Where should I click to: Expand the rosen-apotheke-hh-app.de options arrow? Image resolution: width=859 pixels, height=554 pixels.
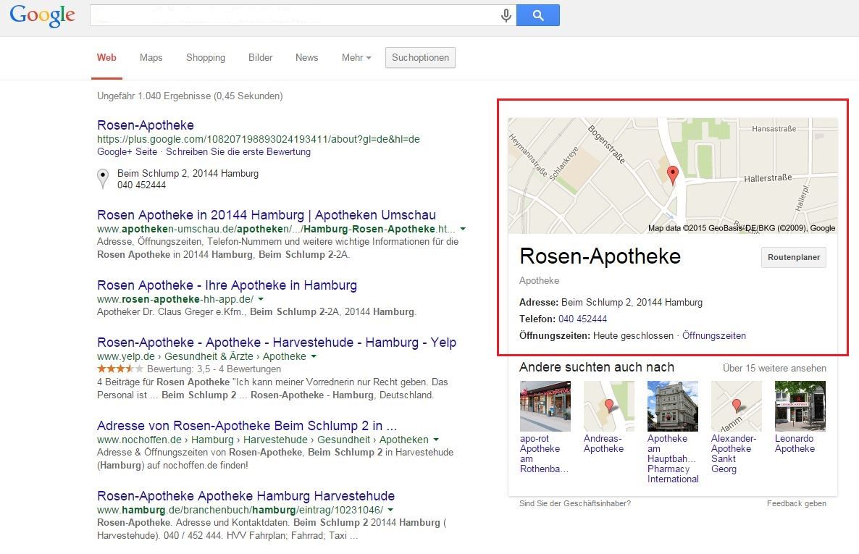tap(261, 299)
